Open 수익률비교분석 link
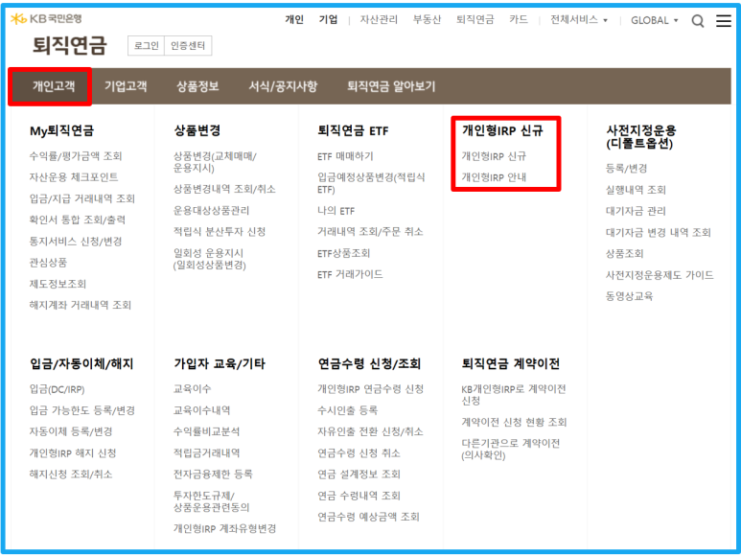 click(206, 431)
